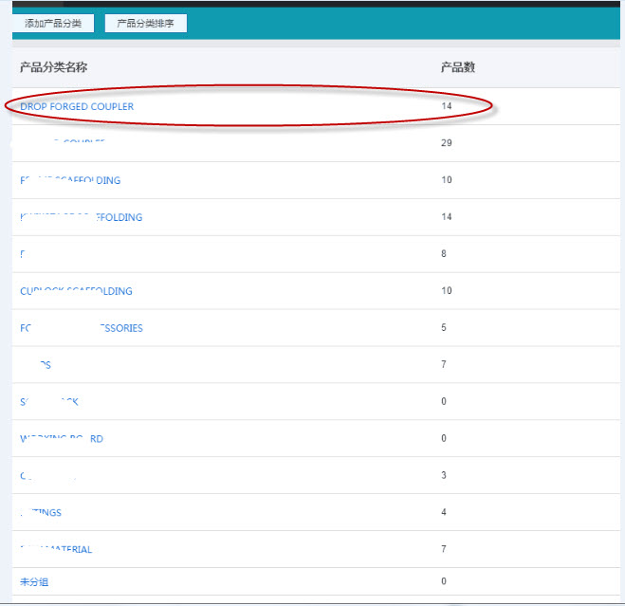
Task: Open the FITTINGS category link
Action: pyautogui.click(x=41, y=513)
